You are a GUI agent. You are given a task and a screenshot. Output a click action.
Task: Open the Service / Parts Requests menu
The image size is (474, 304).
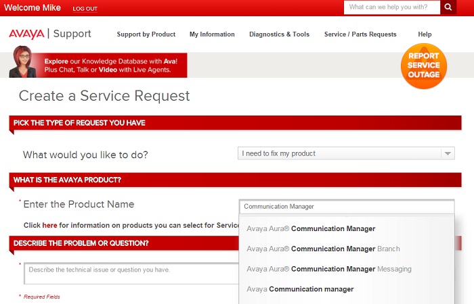[360, 34]
